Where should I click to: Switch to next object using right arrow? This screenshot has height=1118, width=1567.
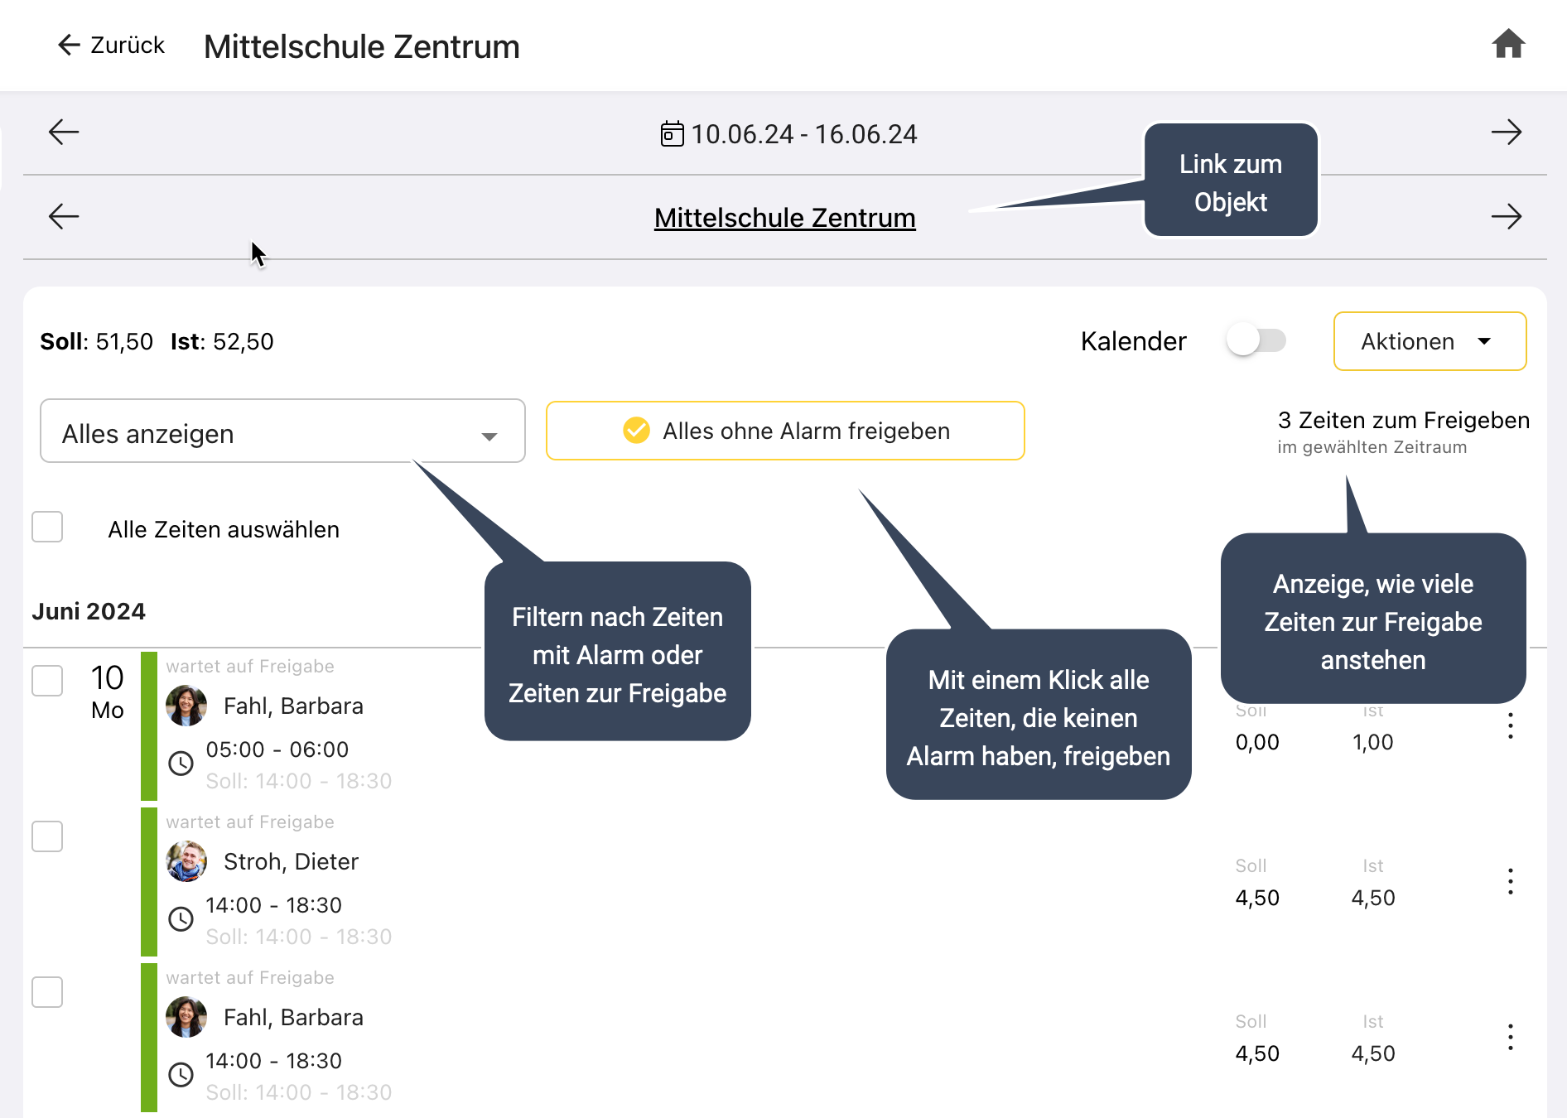tap(1506, 217)
